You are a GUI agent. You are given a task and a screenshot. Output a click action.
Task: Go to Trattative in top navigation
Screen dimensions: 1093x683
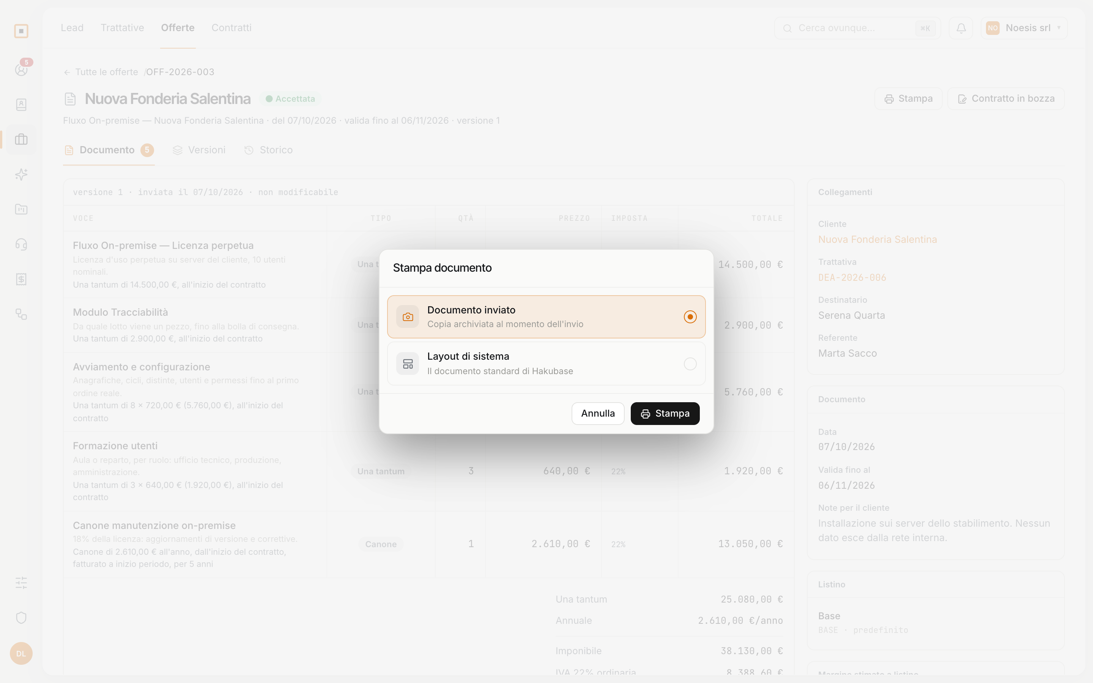[123, 28]
